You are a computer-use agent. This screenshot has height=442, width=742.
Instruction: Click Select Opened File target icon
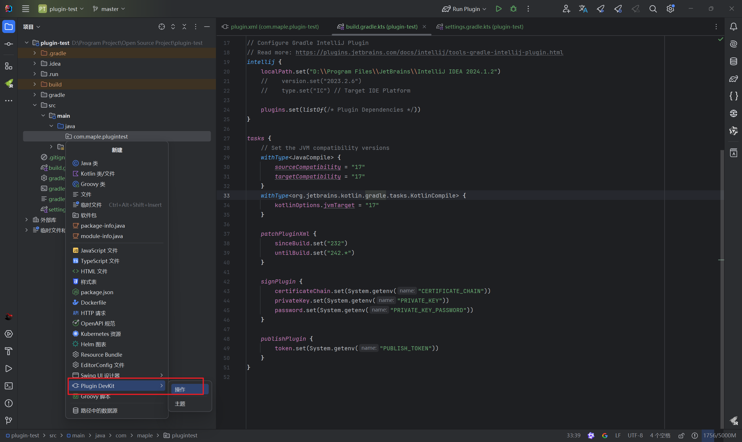coord(161,27)
